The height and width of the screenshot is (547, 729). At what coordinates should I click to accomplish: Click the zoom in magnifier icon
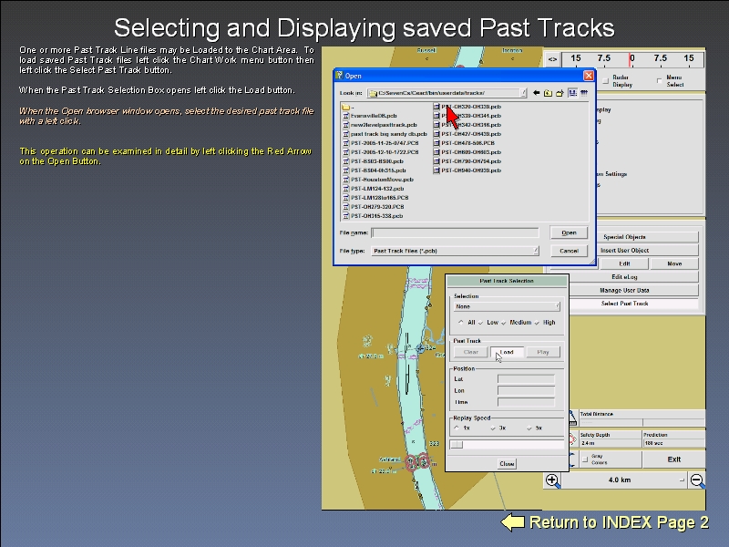(553, 480)
